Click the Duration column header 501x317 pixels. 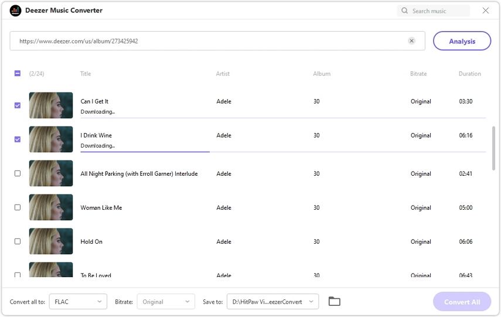470,73
